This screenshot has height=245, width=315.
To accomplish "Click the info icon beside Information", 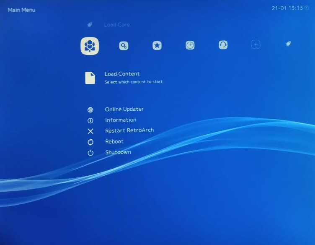I will point(90,120).
